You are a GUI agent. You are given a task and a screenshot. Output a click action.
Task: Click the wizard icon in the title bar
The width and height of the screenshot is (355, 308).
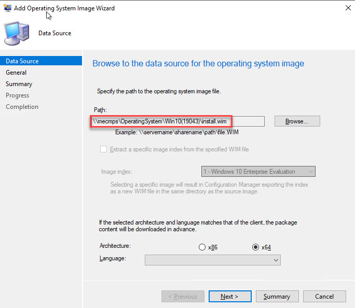point(7,8)
